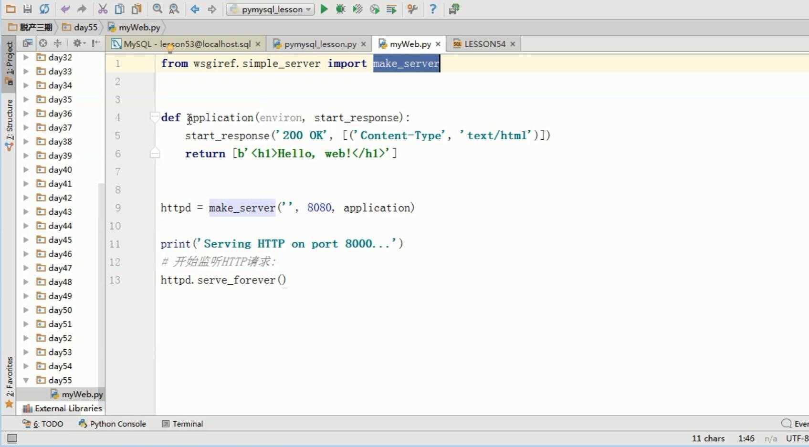This screenshot has height=447, width=809.
Task: Click the tool windows toggle icon bottom-left
Action: point(12,438)
